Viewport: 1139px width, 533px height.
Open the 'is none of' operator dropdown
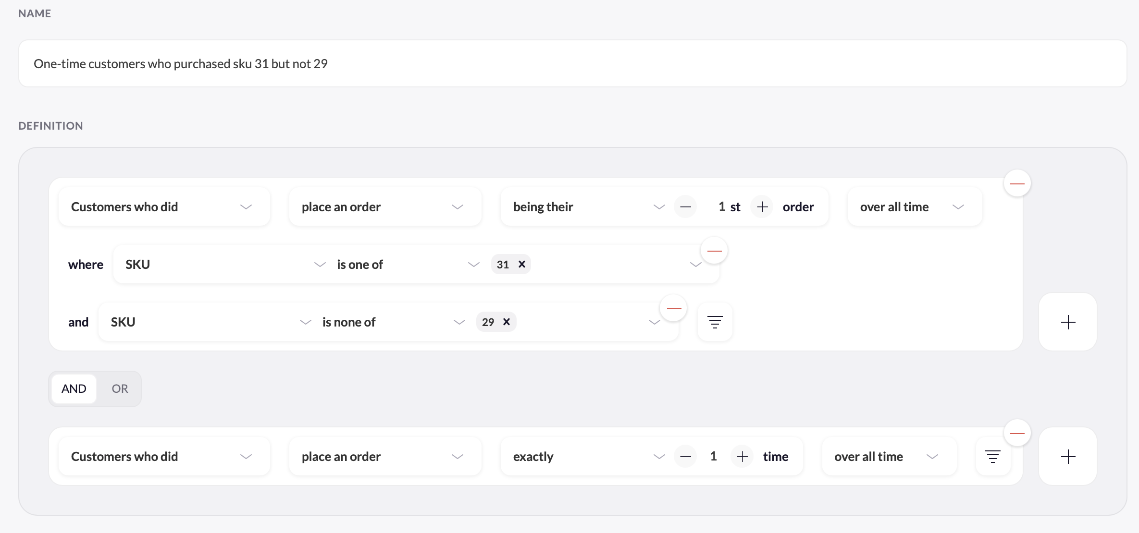coord(393,322)
